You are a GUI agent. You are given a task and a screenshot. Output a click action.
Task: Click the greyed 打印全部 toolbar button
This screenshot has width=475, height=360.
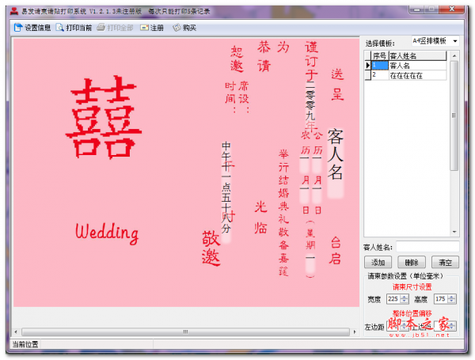tap(115, 28)
